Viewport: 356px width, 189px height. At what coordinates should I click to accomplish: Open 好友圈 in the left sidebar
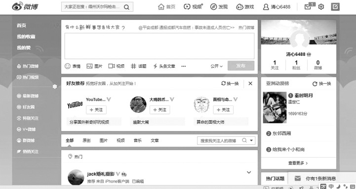pos(26,107)
